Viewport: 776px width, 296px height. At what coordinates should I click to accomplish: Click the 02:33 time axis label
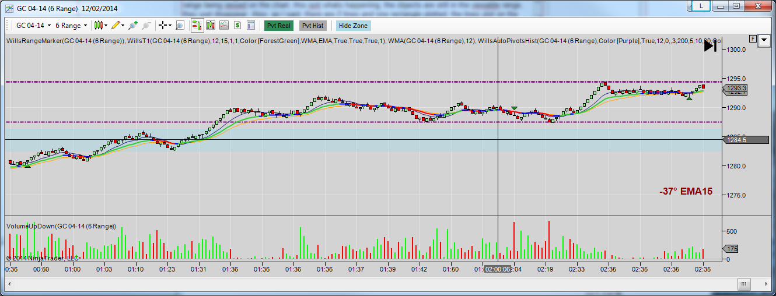(577, 269)
